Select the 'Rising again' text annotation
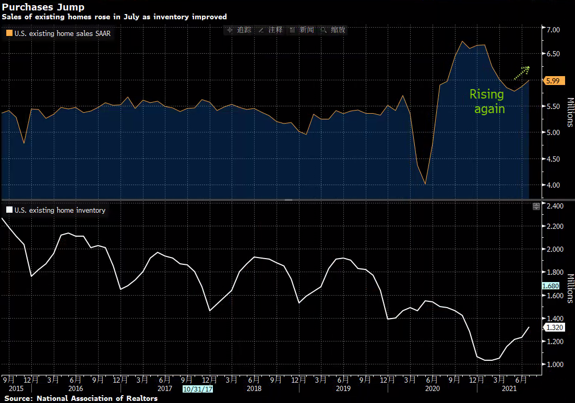This screenshot has height=403, width=575. pyautogui.click(x=487, y=102)
